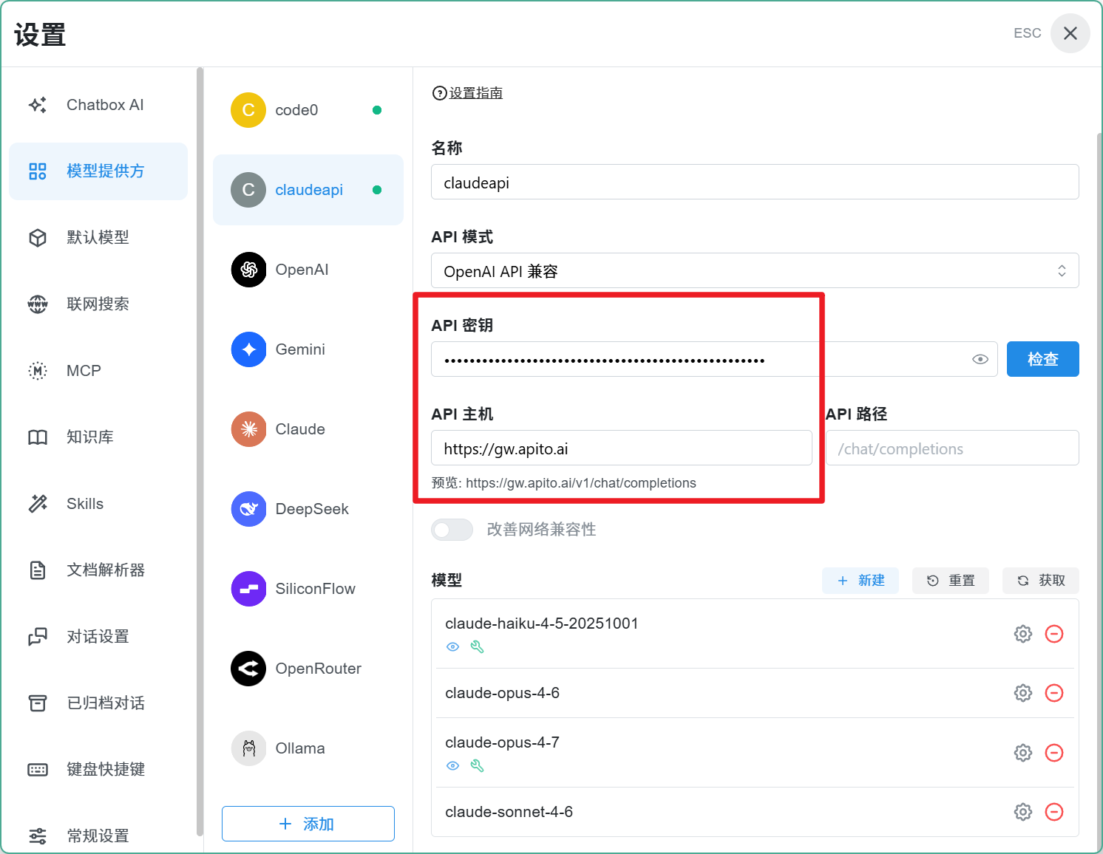Open the API 模式 dropdown
The image size is (1103, 854).
(x=755, y=270)
